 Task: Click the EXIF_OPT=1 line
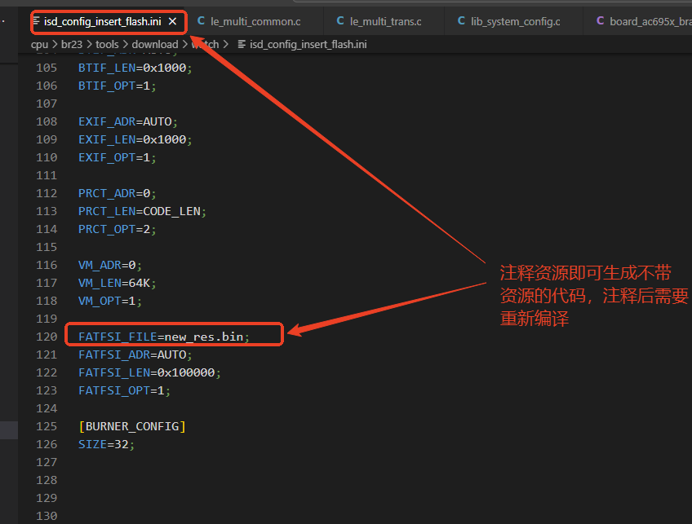coord(117,158)
